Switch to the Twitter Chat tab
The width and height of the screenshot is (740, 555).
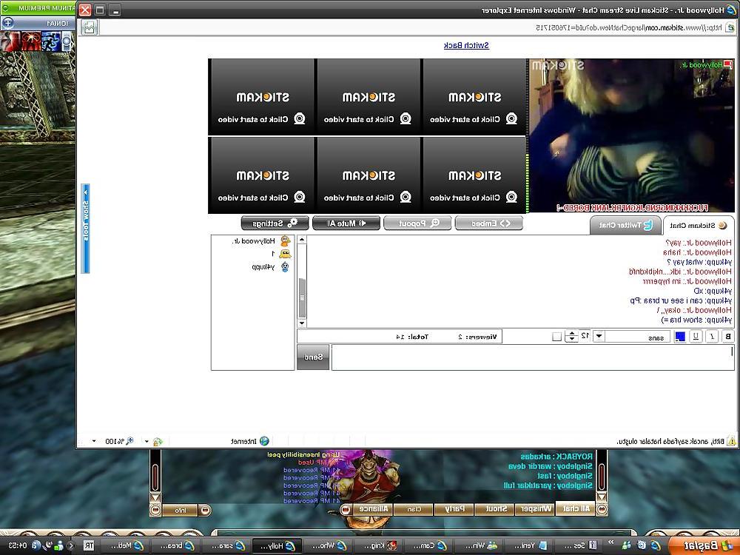coord(625,226)
